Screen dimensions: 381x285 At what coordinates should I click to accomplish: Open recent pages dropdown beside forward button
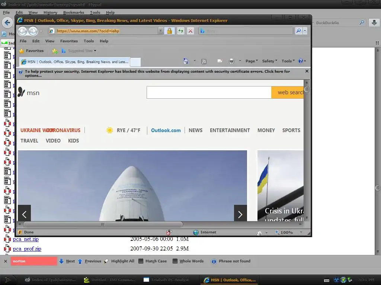click(41, 31)
